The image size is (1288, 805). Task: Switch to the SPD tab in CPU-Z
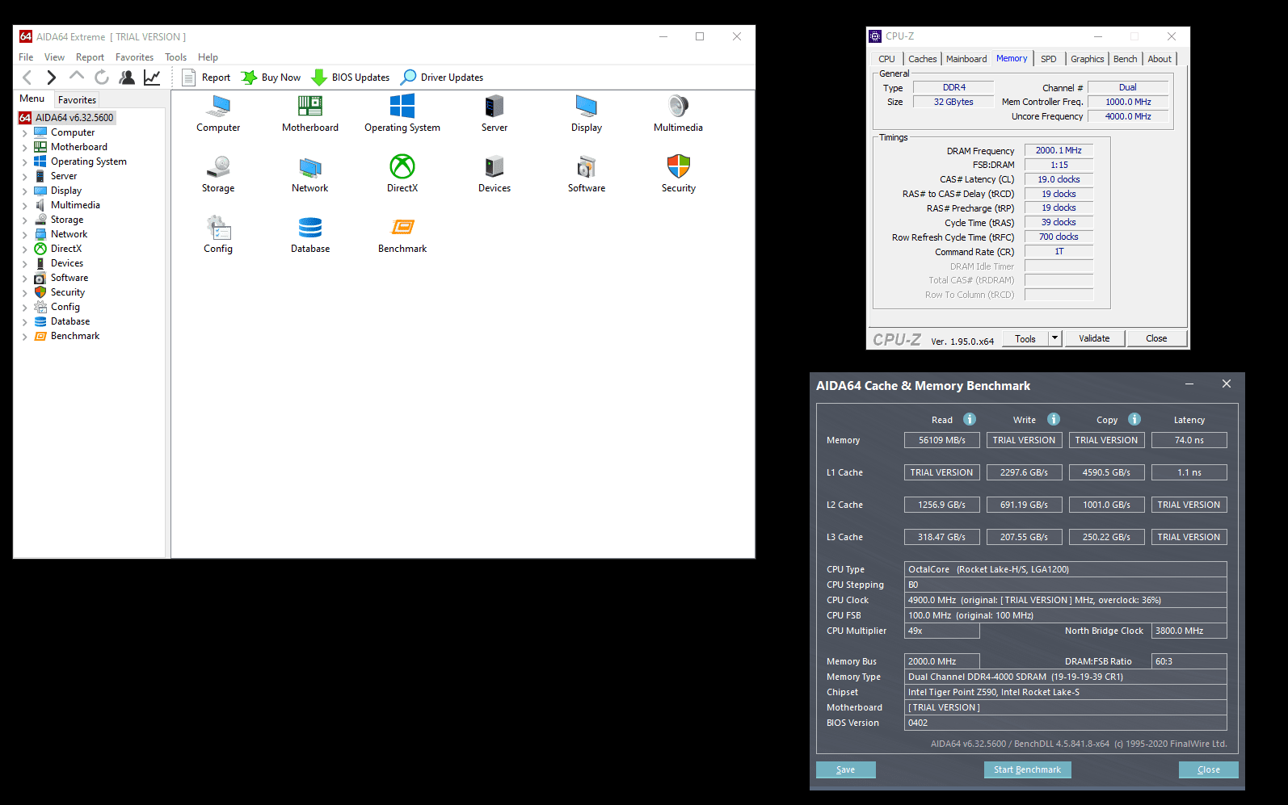(1048, 59)
